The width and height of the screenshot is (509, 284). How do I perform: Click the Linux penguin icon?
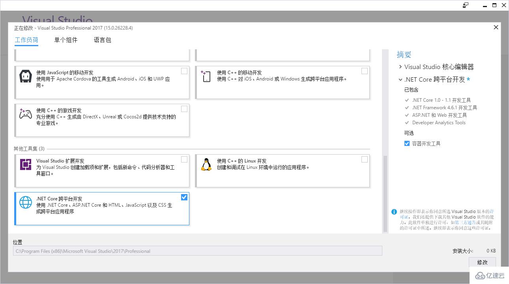tap(206, 164)
